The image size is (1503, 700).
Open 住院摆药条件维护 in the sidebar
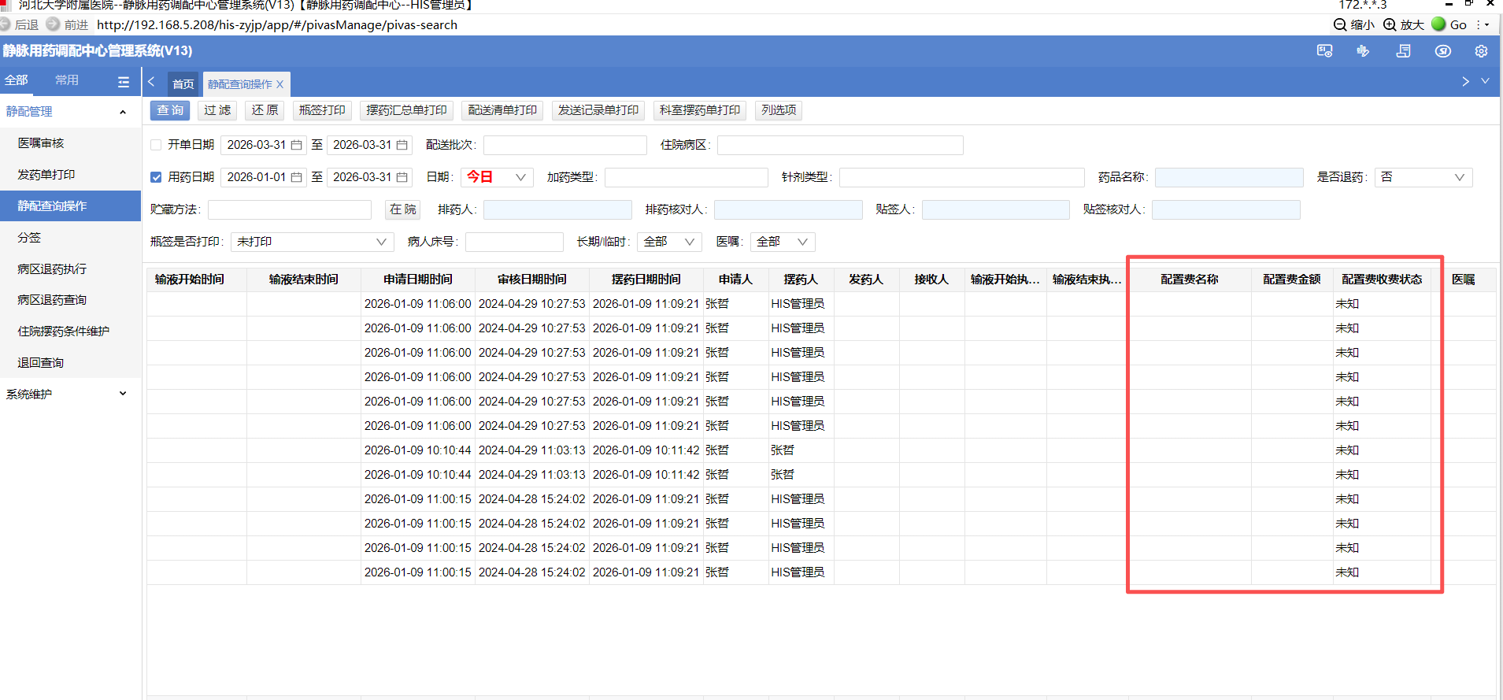point(70,331)
